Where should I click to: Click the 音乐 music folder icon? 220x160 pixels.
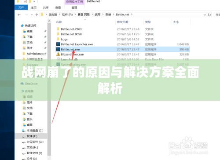[x=24, y=119]
